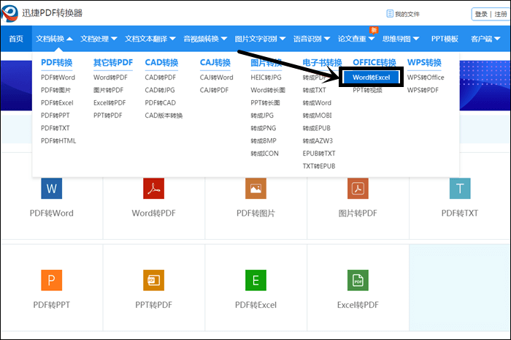Viewport: 511px width, 340px height.
Task: Expand the 论文查重 dropdown
Action: (x=356, y=39)
